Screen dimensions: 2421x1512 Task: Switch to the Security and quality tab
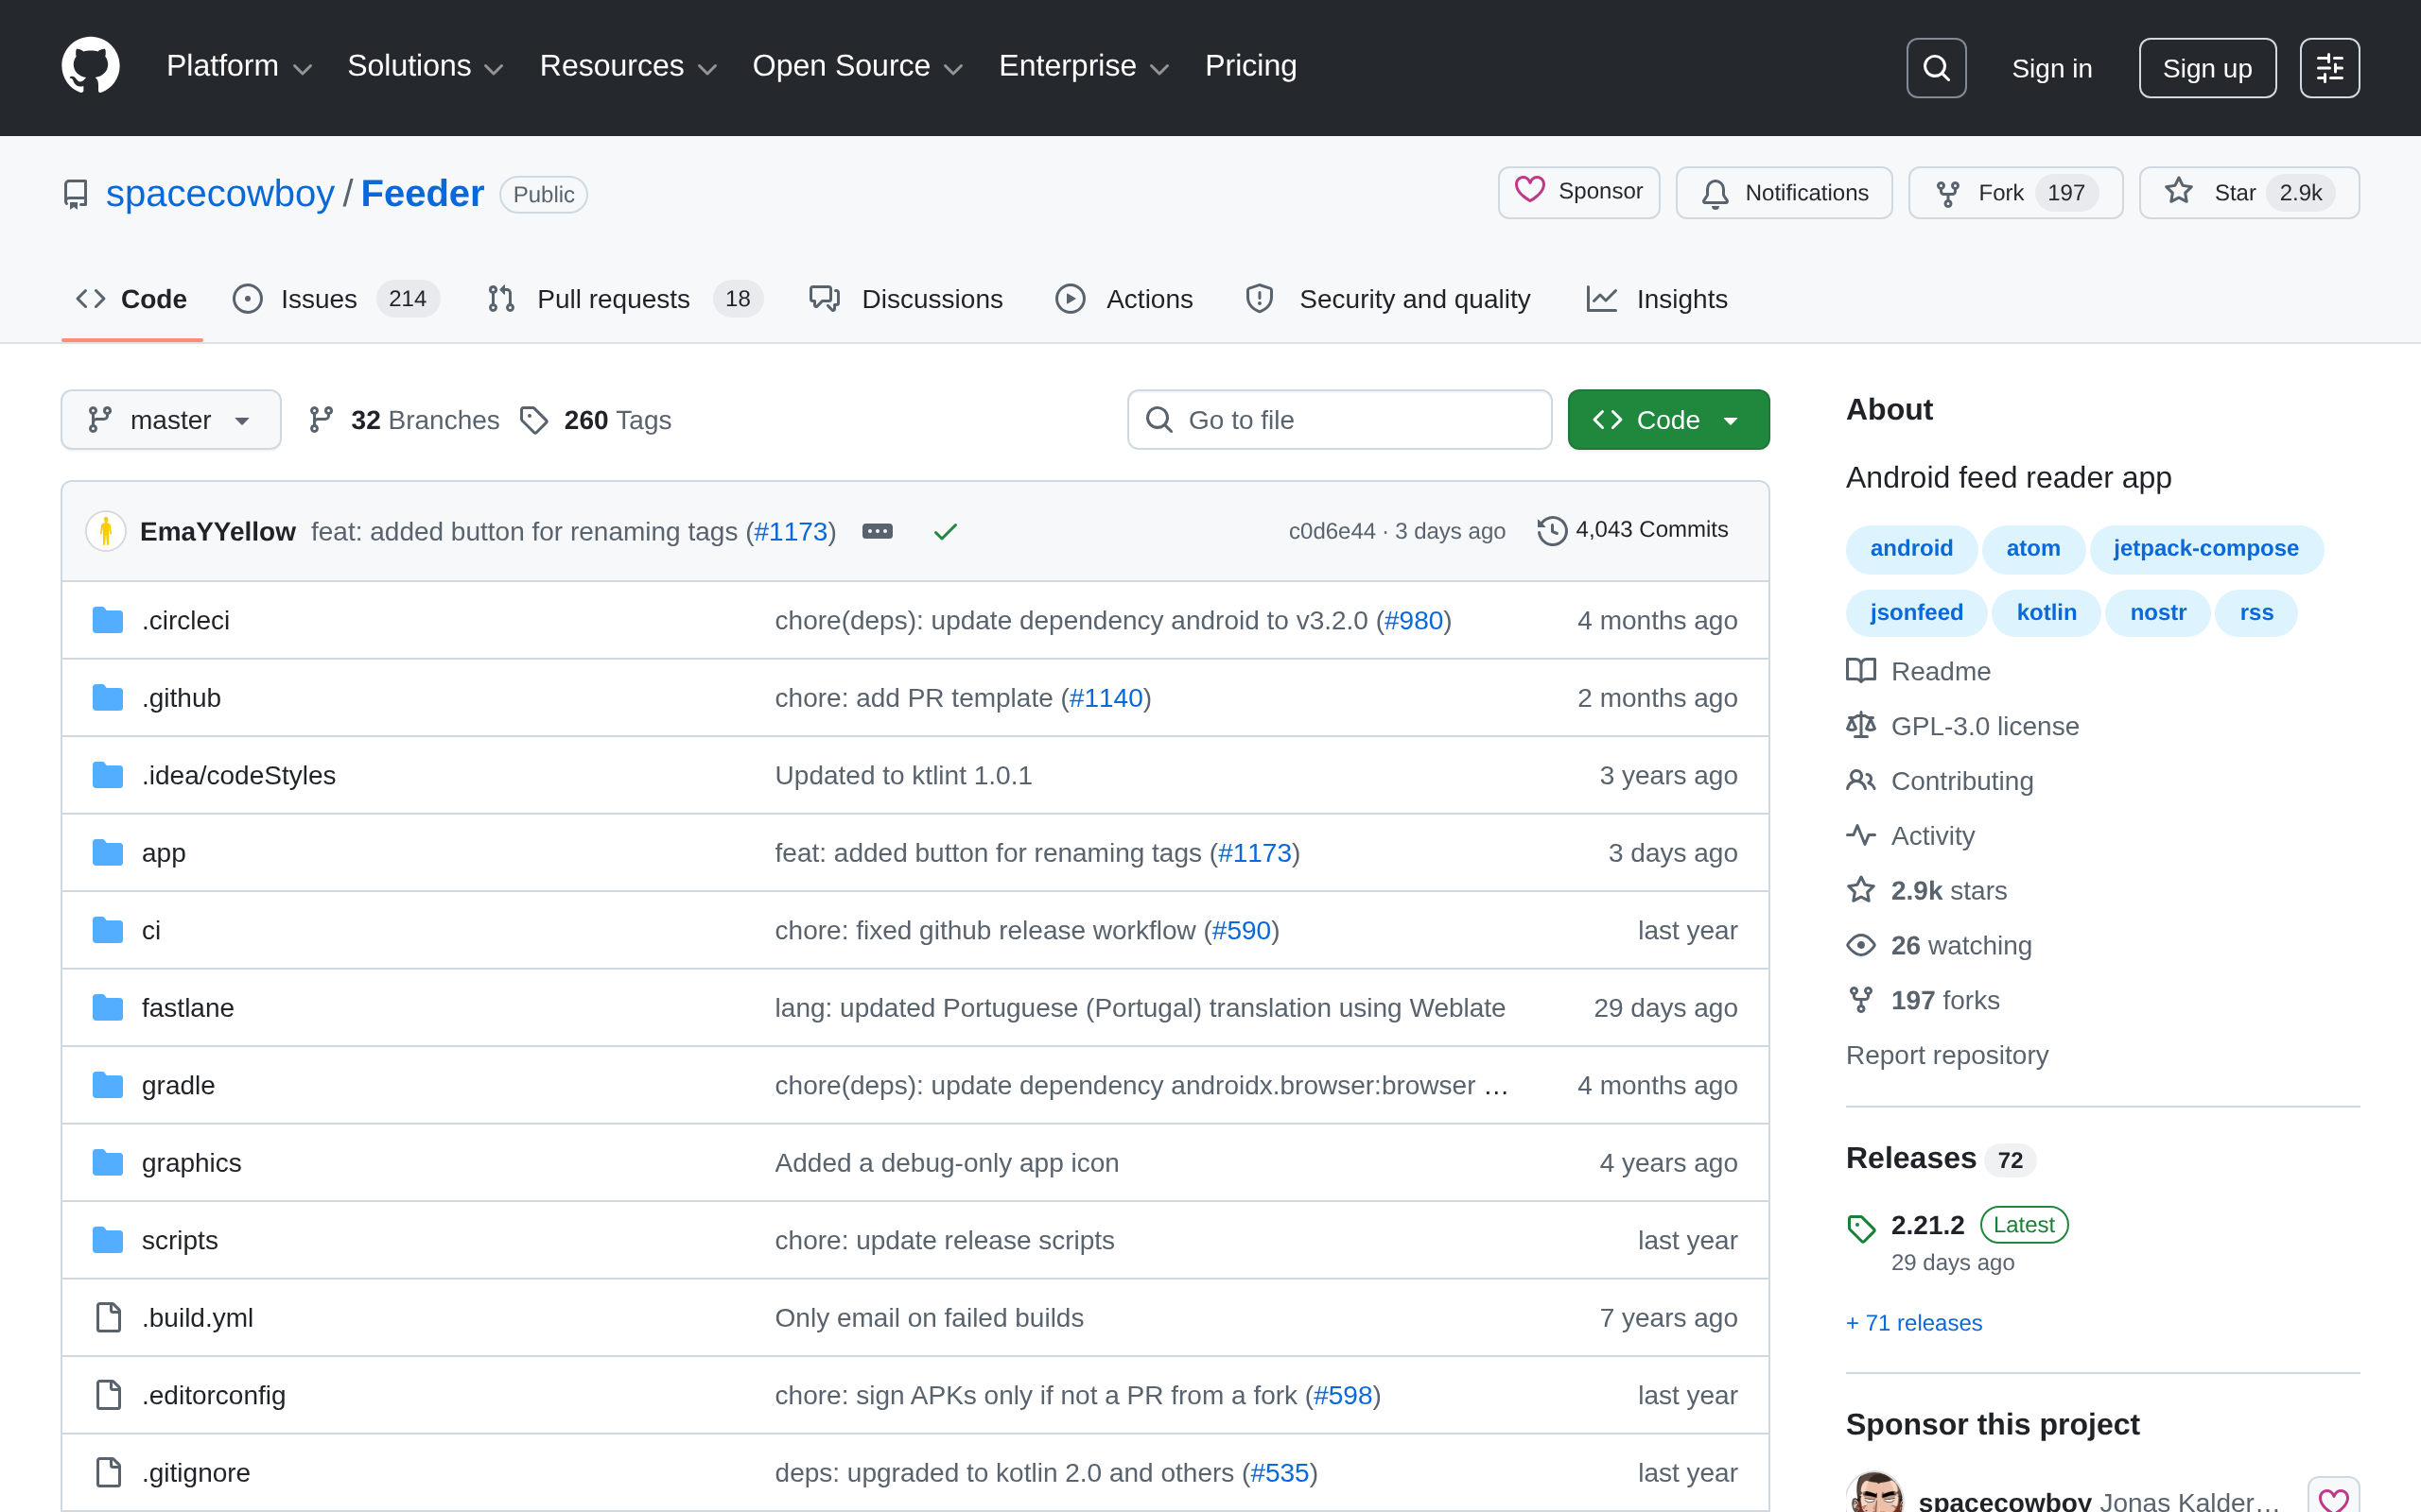point(1387,299)
